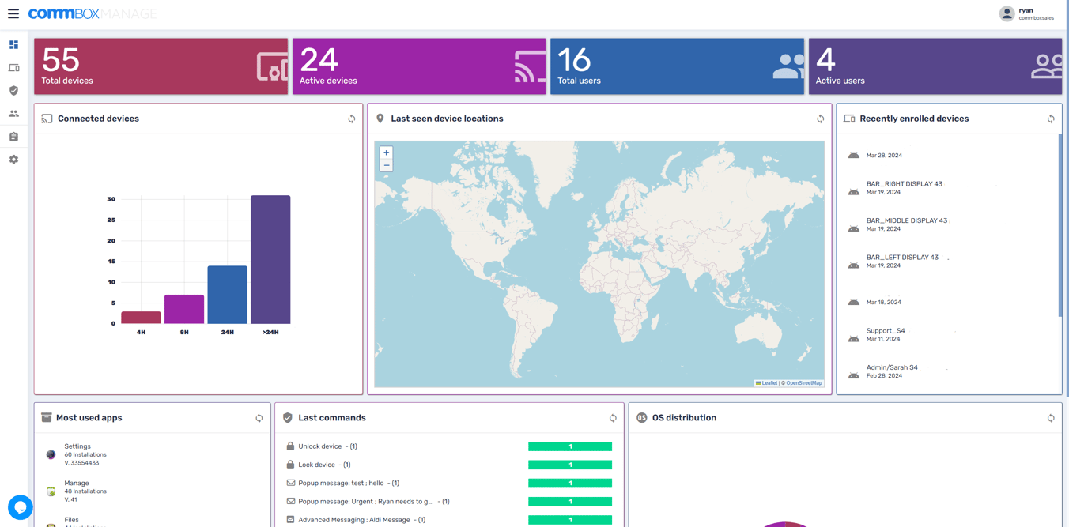Toggle the sidebar with the hamburger menu
Viewport: 1069px width, 527px height.
coord(13,13)
